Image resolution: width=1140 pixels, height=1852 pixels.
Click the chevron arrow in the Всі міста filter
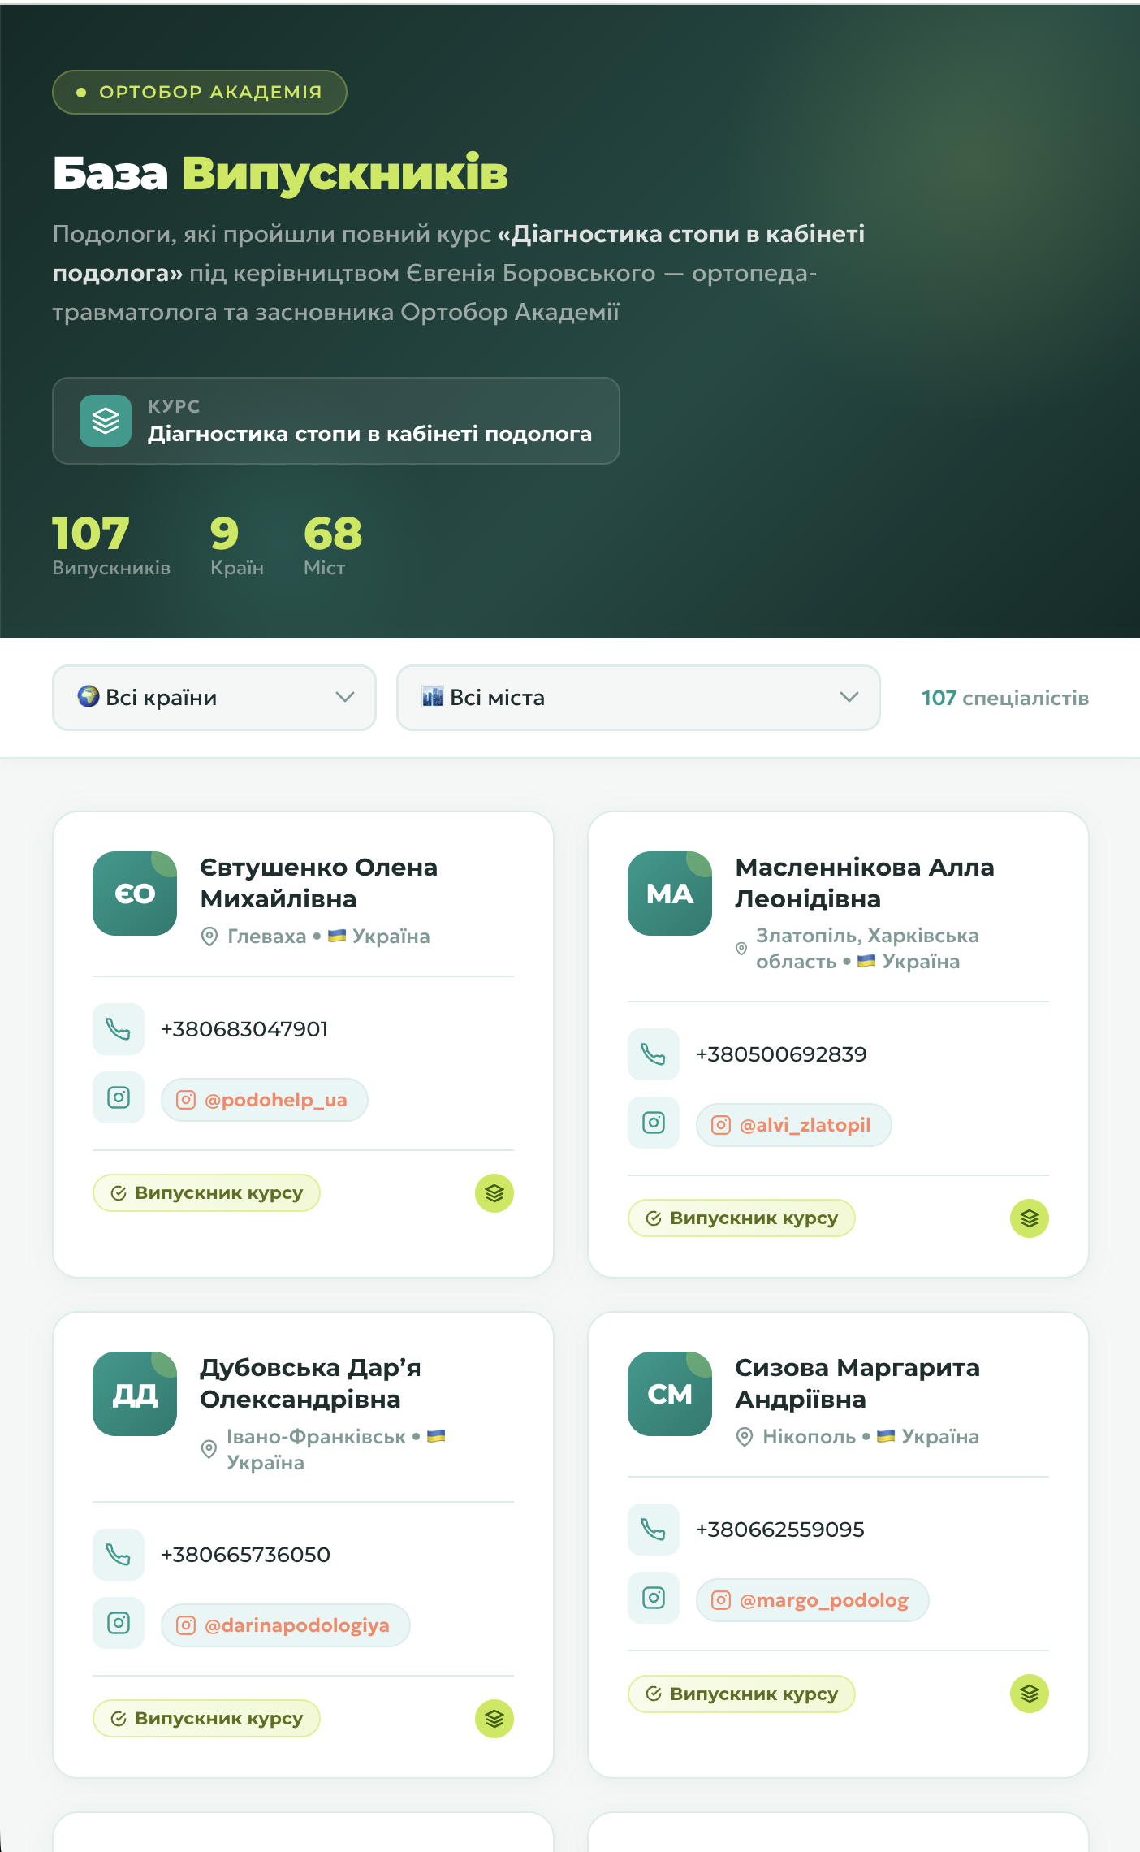(849, 697)
